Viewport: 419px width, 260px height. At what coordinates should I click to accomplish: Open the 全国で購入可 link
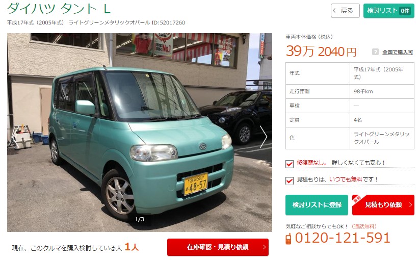click(398, 52)
